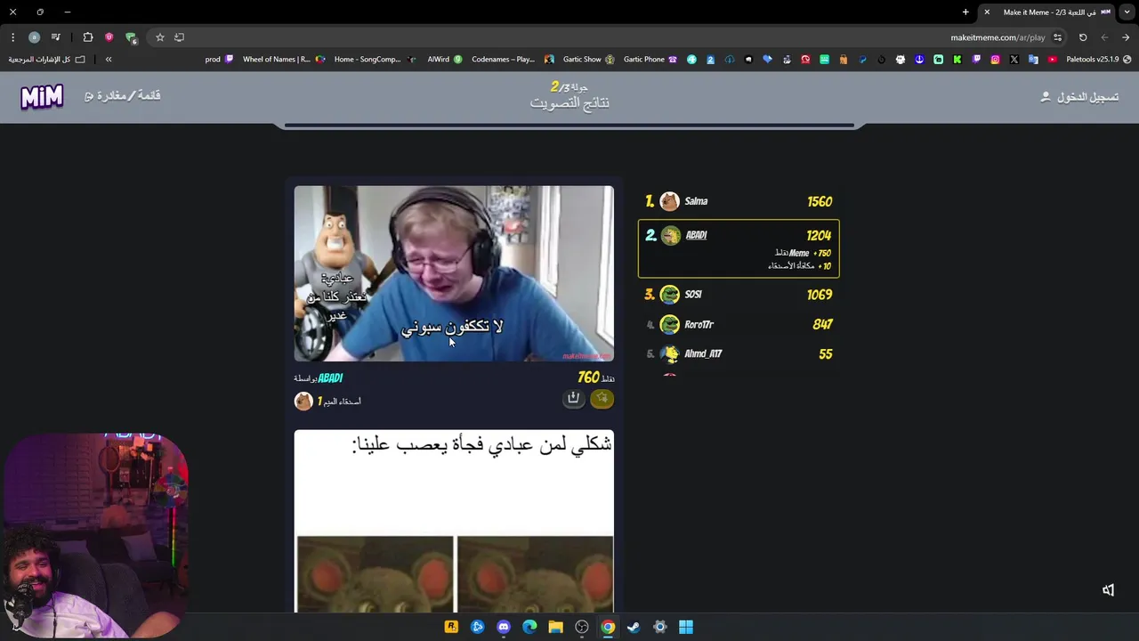Open the AIWird bookmark

point(445,60)
